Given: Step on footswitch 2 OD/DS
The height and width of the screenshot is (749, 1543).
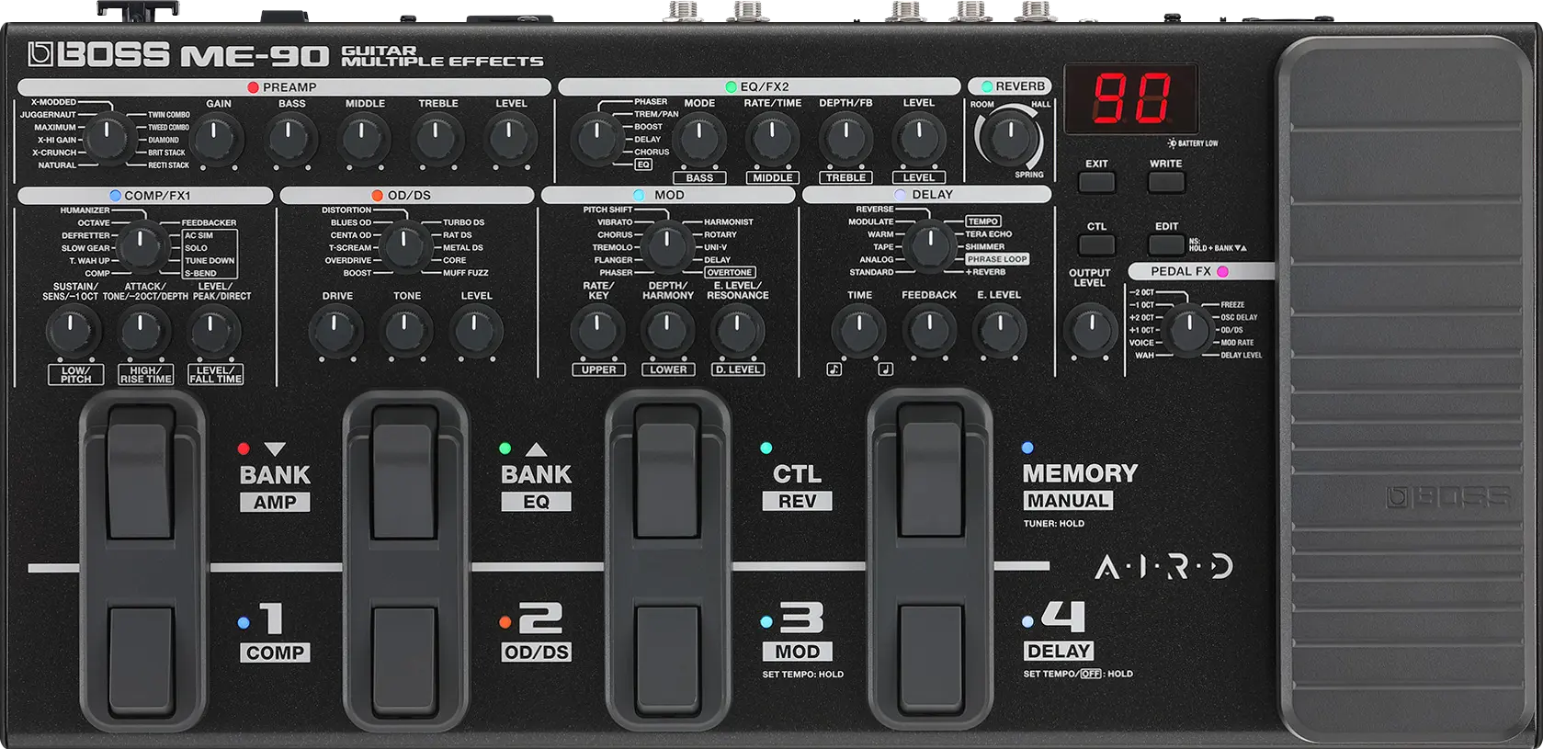Looking at the screenshot, I should (x=405, y=659).
